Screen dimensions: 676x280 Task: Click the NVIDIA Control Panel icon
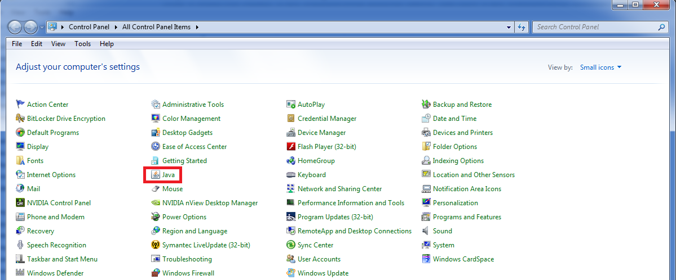point(20,202)
